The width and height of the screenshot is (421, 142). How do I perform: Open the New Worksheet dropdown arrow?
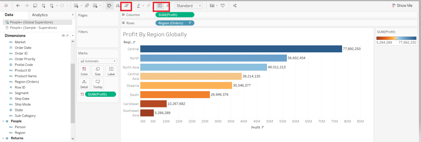[81, 6]
